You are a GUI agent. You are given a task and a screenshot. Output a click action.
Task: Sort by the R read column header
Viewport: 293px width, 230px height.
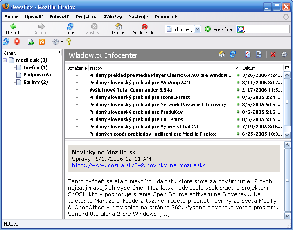click(237, 68)
